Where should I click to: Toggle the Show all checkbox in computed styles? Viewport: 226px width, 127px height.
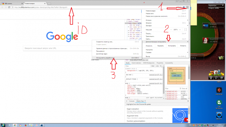[180, 89]
